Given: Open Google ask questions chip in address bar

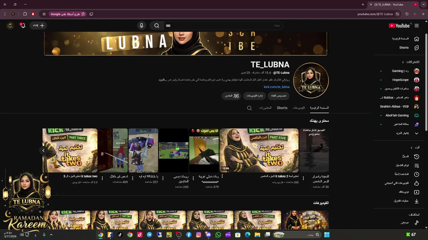Looking at the screenshot, I should point(68,14).
